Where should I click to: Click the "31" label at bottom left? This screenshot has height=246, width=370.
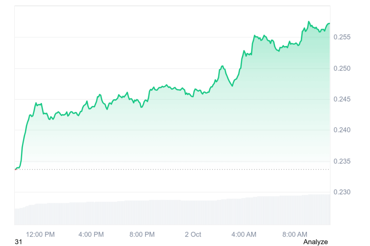[x=18, y=242]
